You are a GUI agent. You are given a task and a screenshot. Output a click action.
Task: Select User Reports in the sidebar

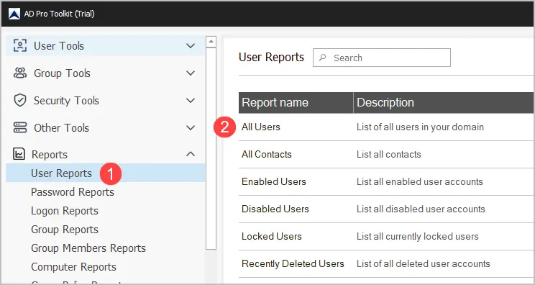click(105, 173)
